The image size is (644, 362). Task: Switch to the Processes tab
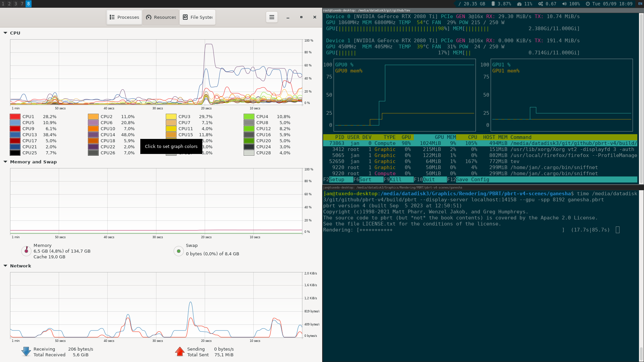(124, 17)
